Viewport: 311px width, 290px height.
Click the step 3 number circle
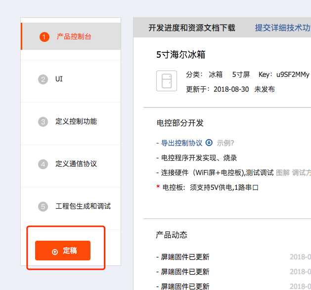coord(43,122)
